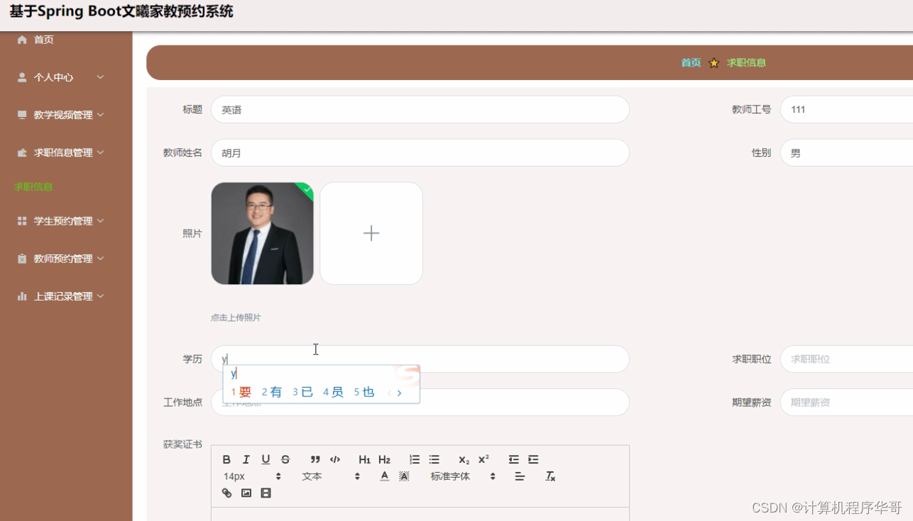Clear text formatting with the Tx icon

pyautogui.click(x=550, y=476)
